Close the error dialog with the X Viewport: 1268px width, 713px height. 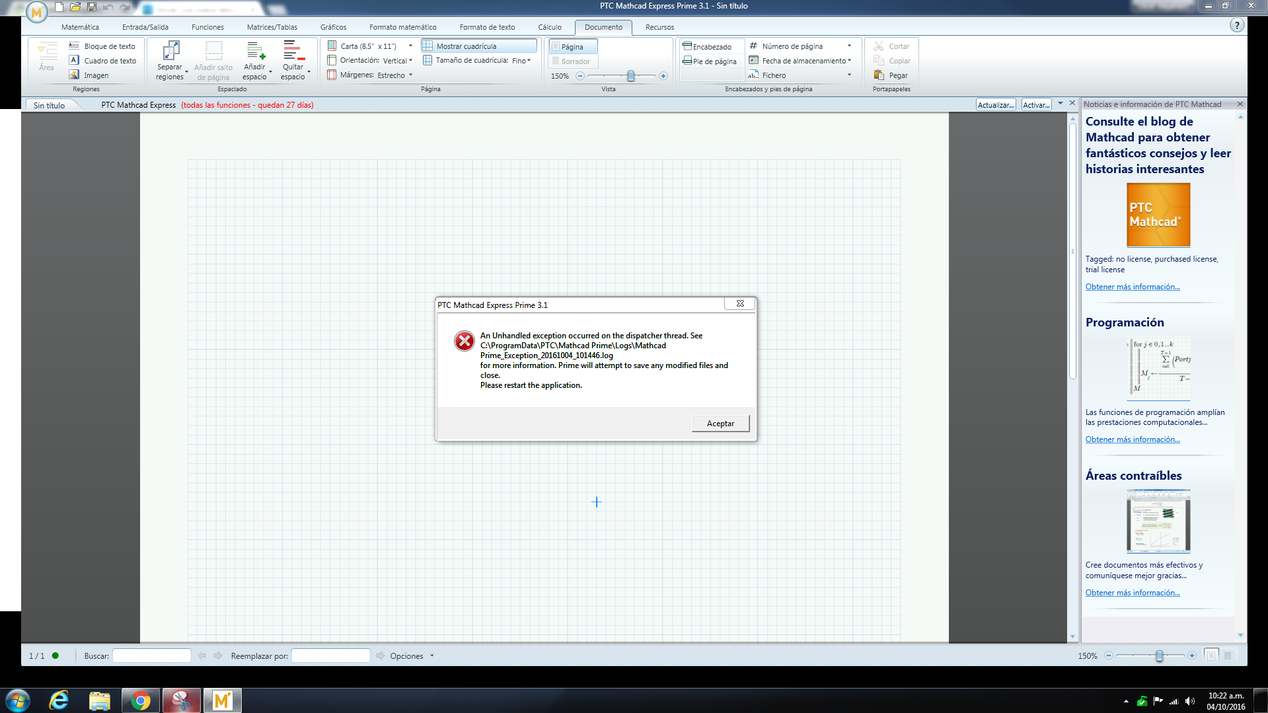click(x=740, y=304)
